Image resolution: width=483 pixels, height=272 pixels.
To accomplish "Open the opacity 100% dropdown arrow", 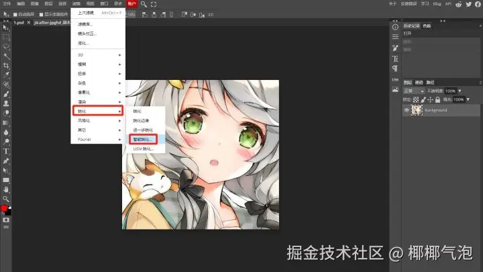I will pos(460,91).
